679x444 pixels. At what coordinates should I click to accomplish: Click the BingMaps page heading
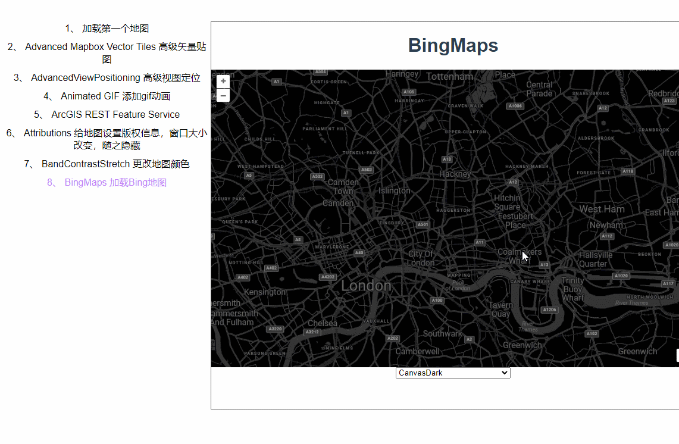click(x=453, y=45)
